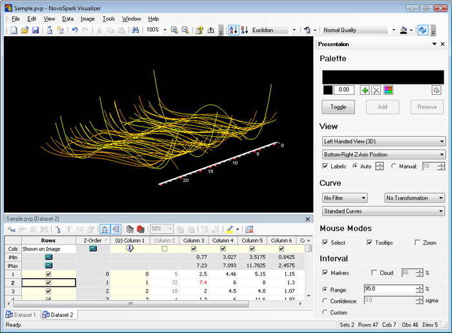
Task: Click the Range percentage input field
Action: (390, 289)
